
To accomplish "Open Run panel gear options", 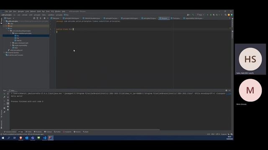I will 226,90.
